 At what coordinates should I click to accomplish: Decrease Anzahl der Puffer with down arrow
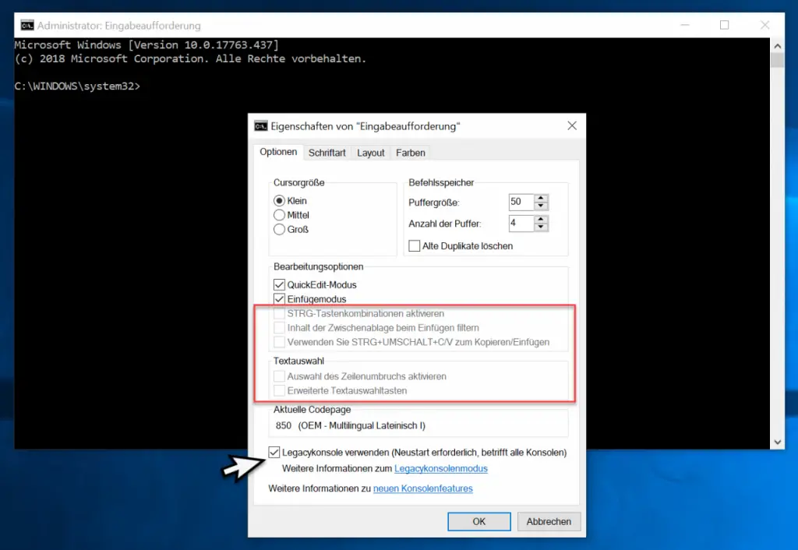pos(542,228)
